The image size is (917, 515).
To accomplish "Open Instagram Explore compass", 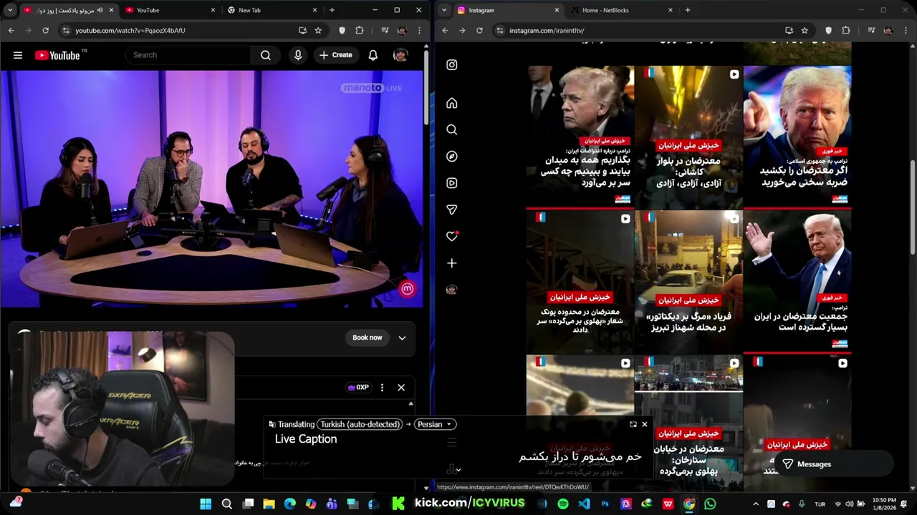I will 452,157.
